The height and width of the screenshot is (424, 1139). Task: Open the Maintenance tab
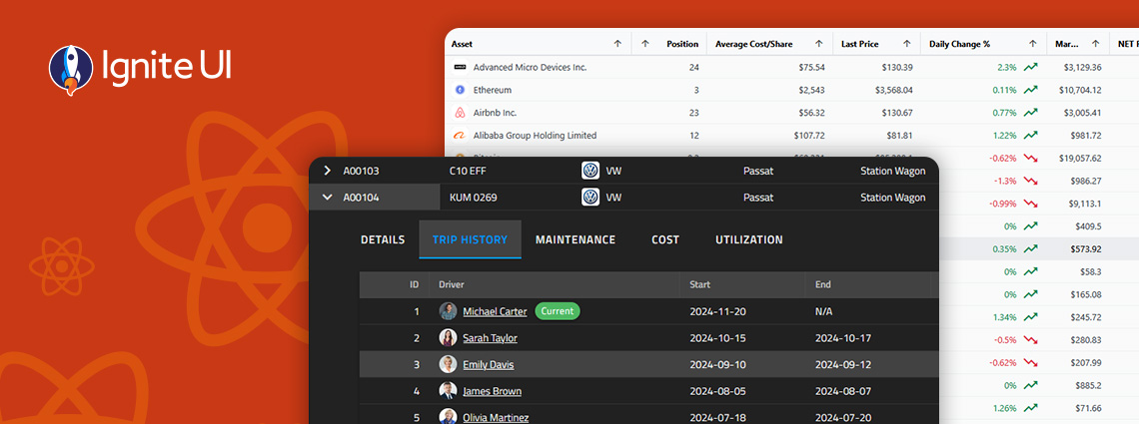[575, 239]
